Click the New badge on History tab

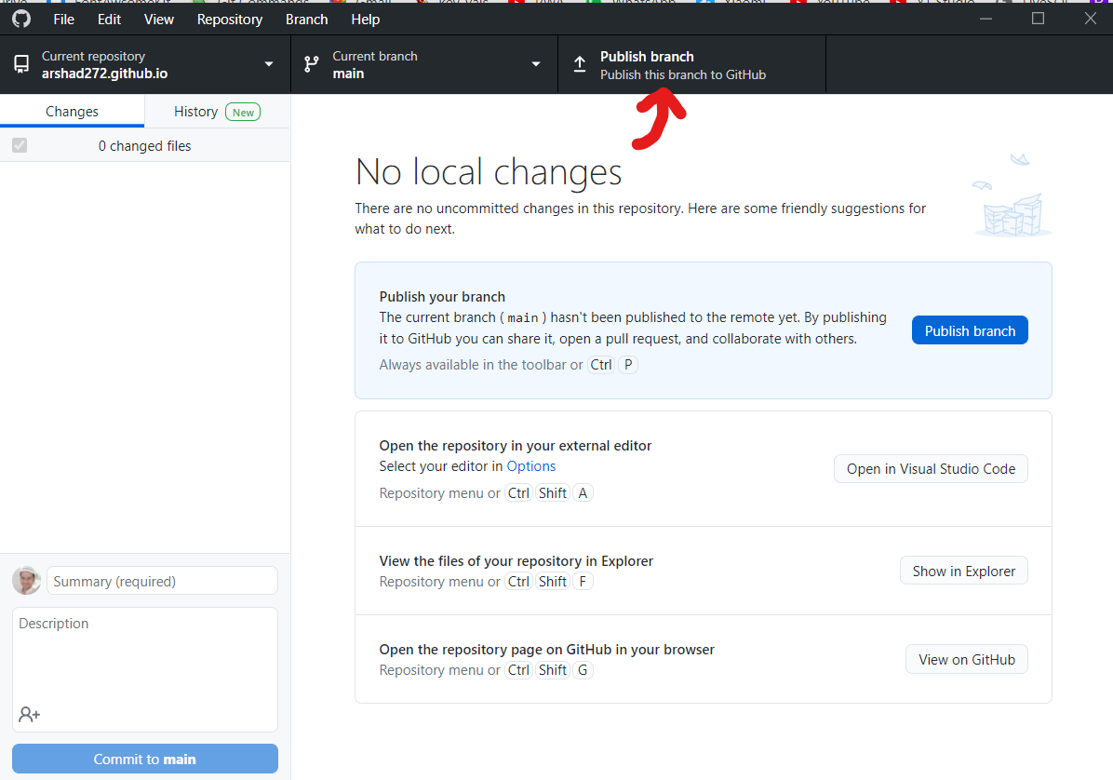[243, 112]
